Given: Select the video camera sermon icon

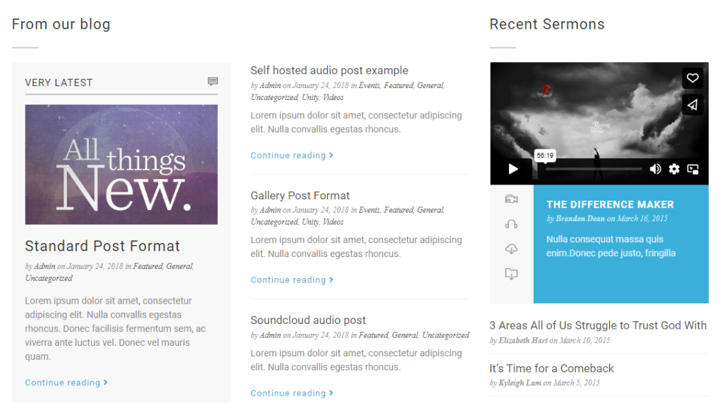Looking at the screenshot, I should click(x=511, y=199).
